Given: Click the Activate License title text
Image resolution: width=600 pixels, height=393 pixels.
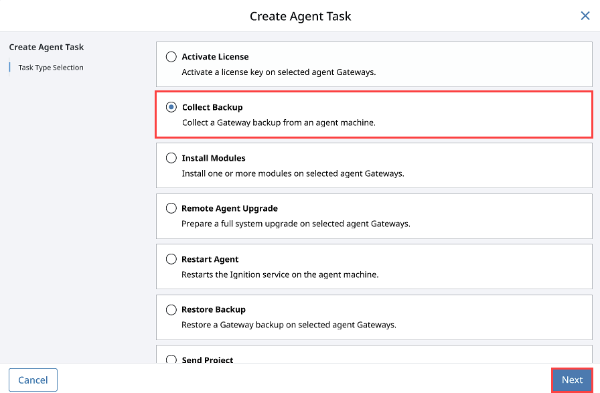Looking at the screenshot, I should 215,57.
